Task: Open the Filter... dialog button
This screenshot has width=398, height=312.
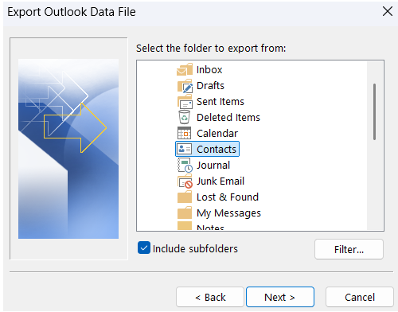Action: click(x=349, y=249)
